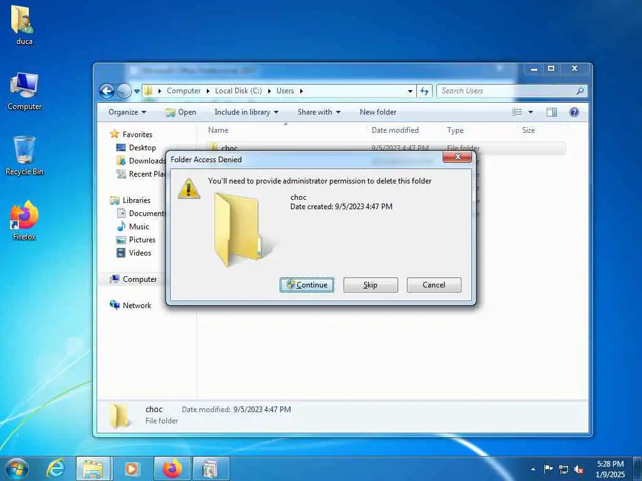Viewport: 642px width, 481px height.
Task: Show hidden tray icons arrow
Action: point(533,469)
